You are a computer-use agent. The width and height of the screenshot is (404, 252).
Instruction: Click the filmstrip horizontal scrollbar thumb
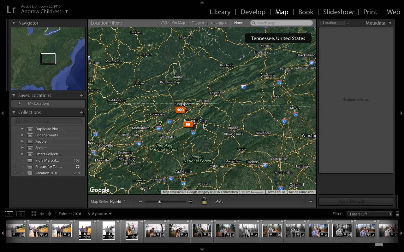[379, 245]
